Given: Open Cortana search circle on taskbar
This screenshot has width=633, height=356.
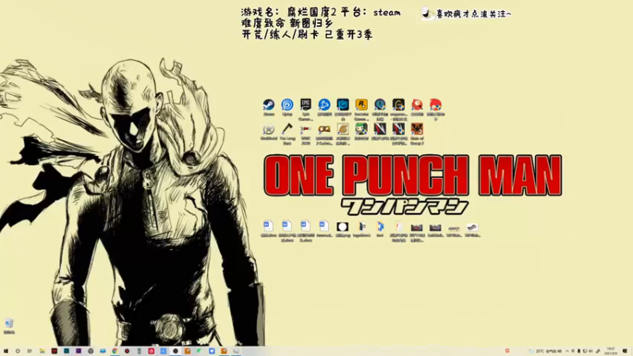Looking at the screenshot, I should click(17, 351).
